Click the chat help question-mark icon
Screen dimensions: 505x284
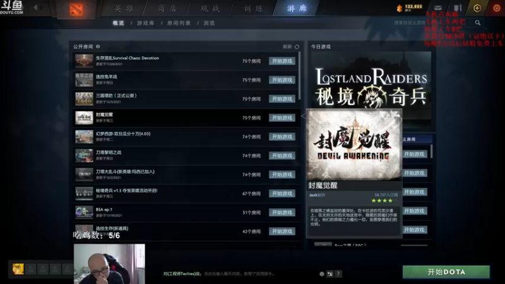click(x=338, y=274)
